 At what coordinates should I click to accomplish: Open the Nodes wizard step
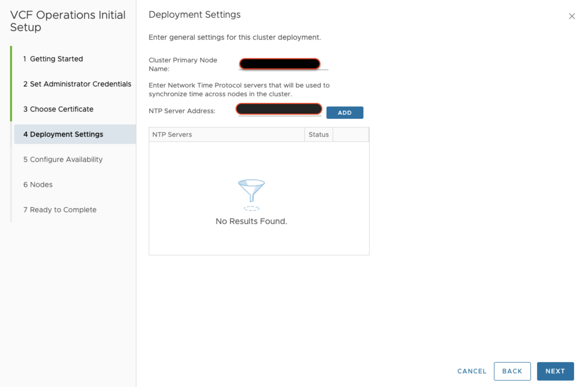38,185
